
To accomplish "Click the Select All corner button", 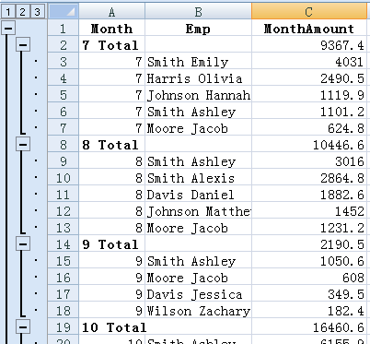I will coord(64,11).
